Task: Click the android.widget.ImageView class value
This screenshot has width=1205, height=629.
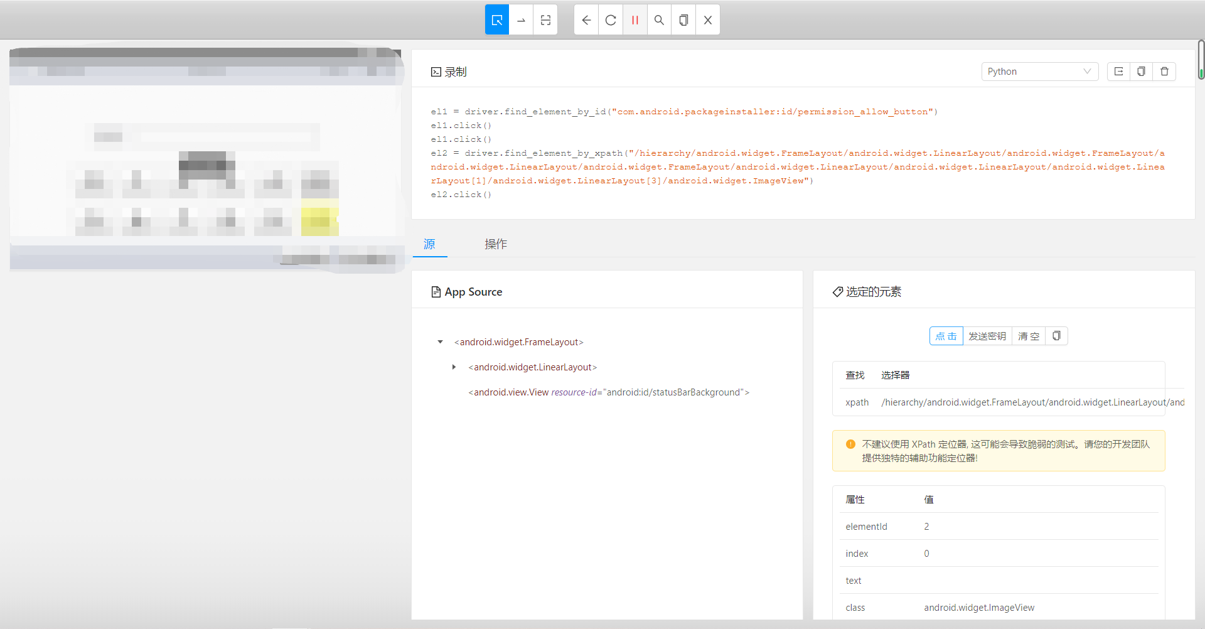Action: (979, 608)
